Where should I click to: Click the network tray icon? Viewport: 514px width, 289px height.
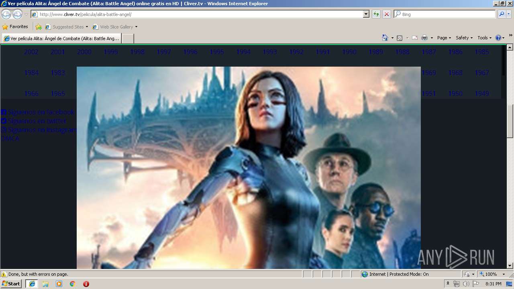pos(457,284)
